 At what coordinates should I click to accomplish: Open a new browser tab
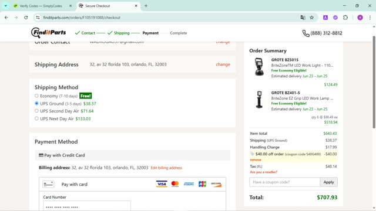[x=146, y=6]
